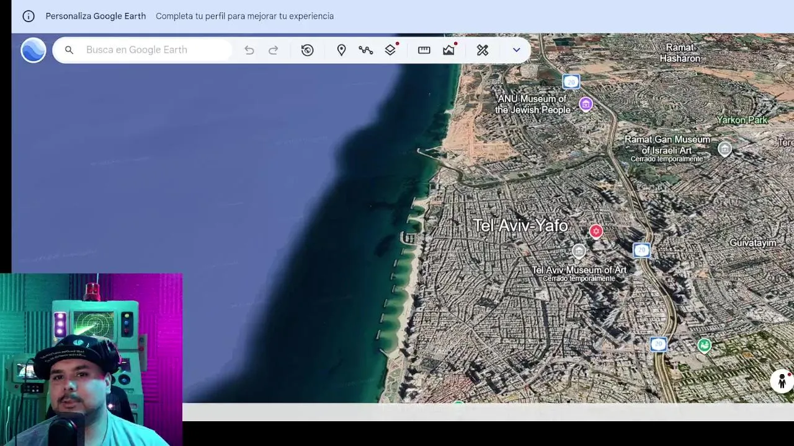Click the undo arrow

point(249,50)
